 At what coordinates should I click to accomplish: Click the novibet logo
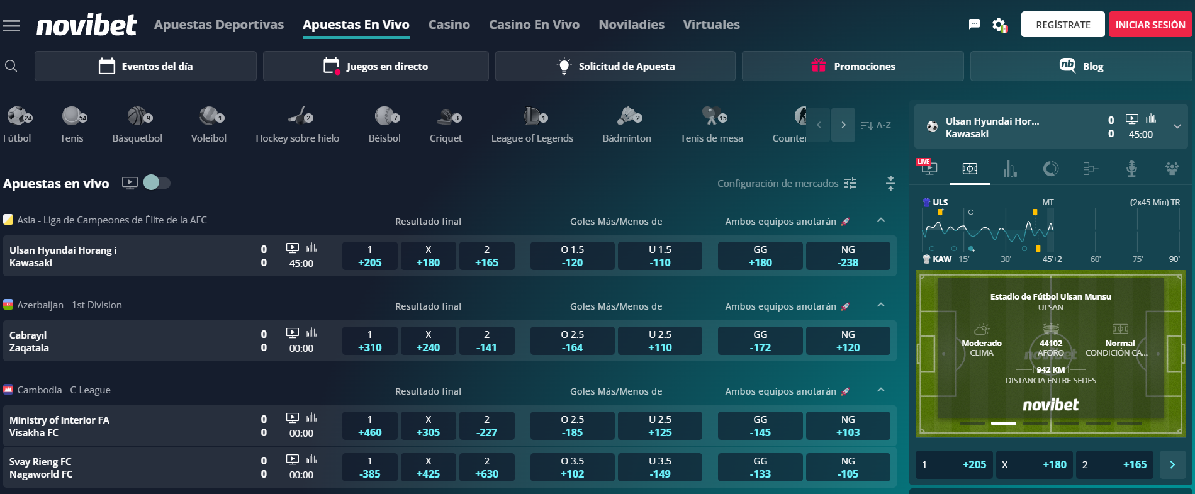(x=86, y=25)
